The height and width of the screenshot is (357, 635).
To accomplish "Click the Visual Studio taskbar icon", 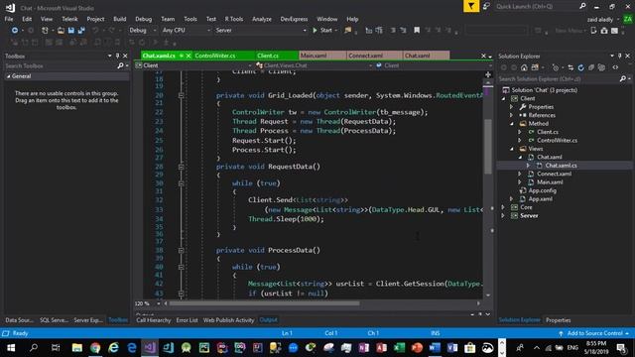I will point(150,348).
